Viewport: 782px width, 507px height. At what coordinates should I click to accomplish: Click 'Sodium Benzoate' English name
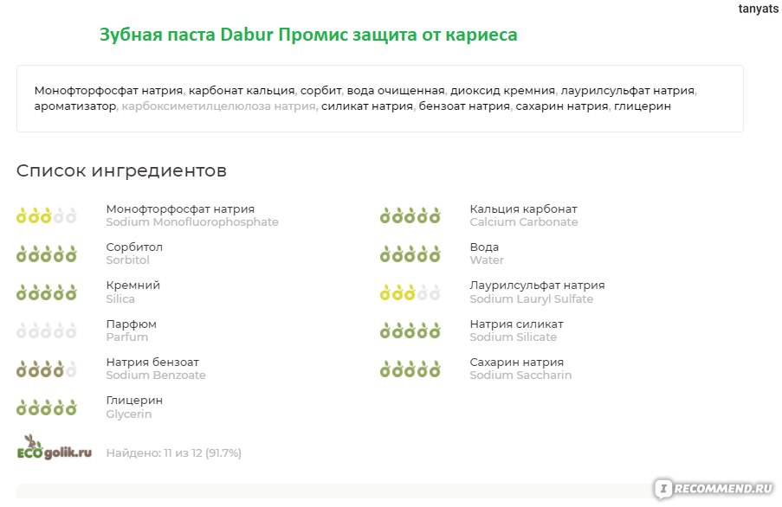[156, 375]
